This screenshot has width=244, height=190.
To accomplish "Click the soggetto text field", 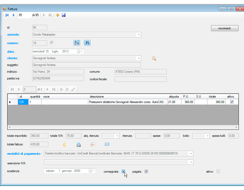I will click(86, 65).
